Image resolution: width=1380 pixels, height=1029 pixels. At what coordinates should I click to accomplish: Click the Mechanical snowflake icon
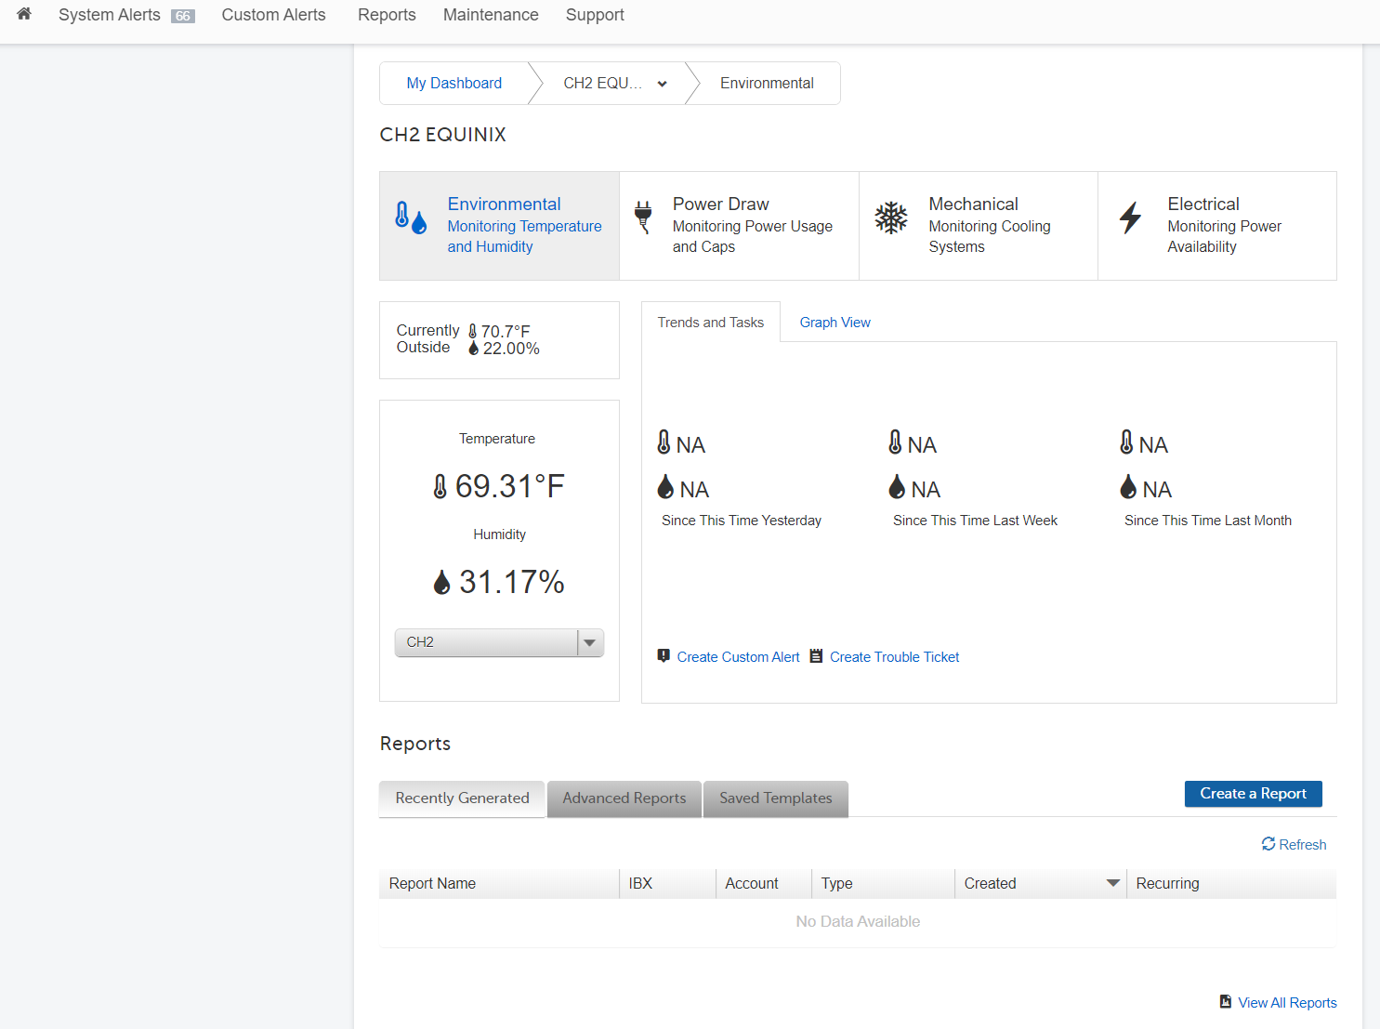(891, 218)
